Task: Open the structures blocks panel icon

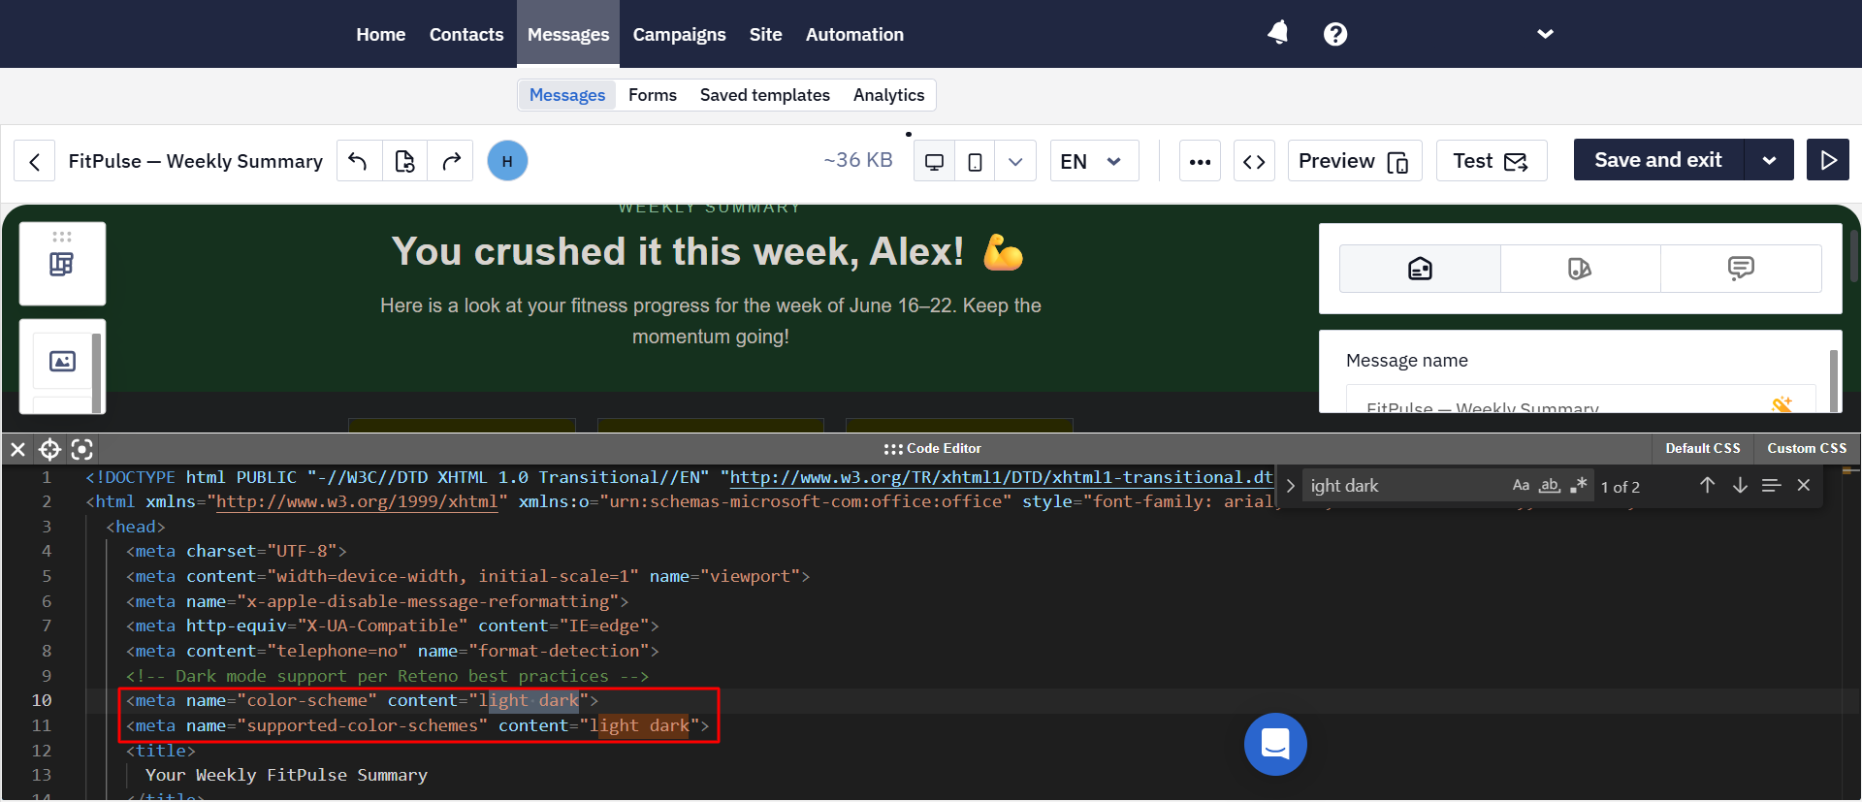Action: coord(62,264)
